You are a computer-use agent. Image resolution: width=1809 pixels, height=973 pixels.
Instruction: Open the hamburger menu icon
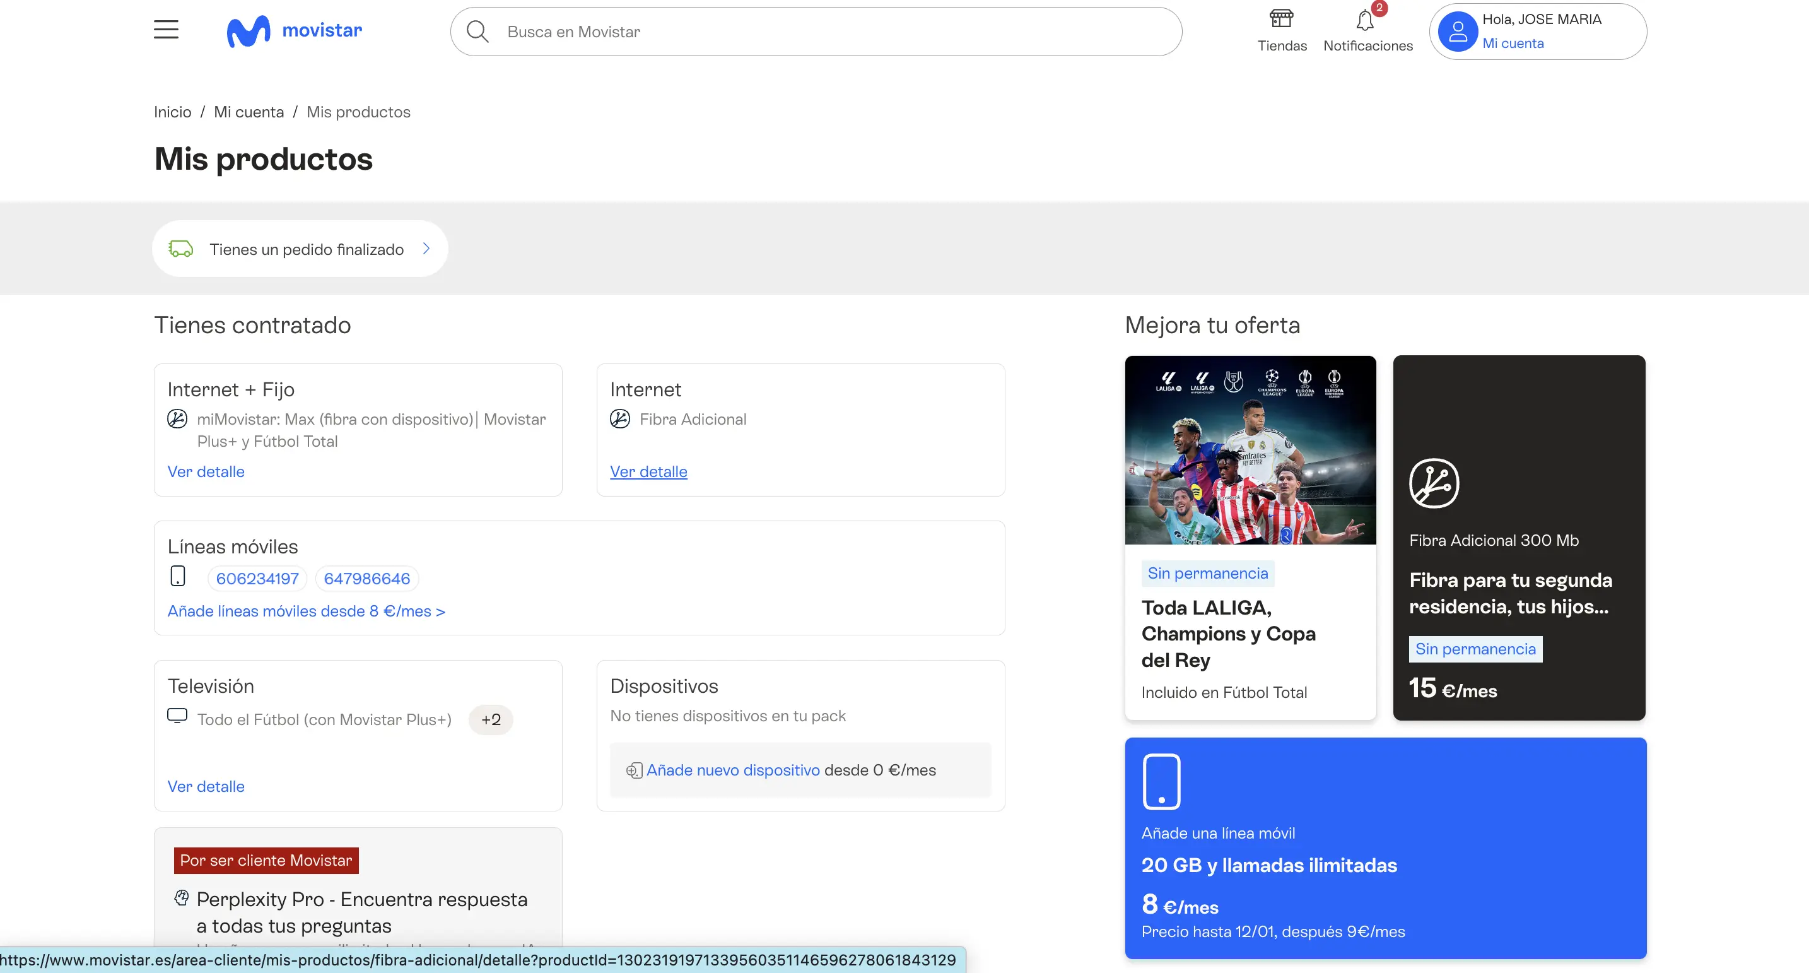[166, 30]
